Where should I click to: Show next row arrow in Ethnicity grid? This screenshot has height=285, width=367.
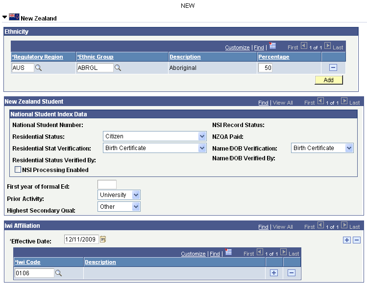tap(328, 45)
